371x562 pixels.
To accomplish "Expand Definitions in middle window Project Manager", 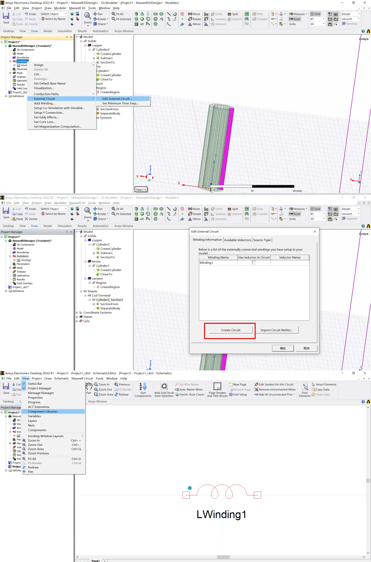I will [x=6, y=291].
